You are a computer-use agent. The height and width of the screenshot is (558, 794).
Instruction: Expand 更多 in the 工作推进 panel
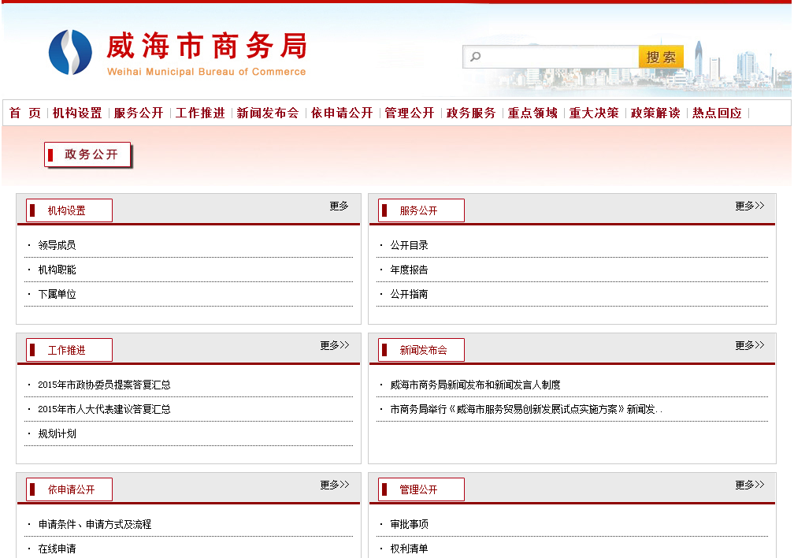tap(334, 345)
